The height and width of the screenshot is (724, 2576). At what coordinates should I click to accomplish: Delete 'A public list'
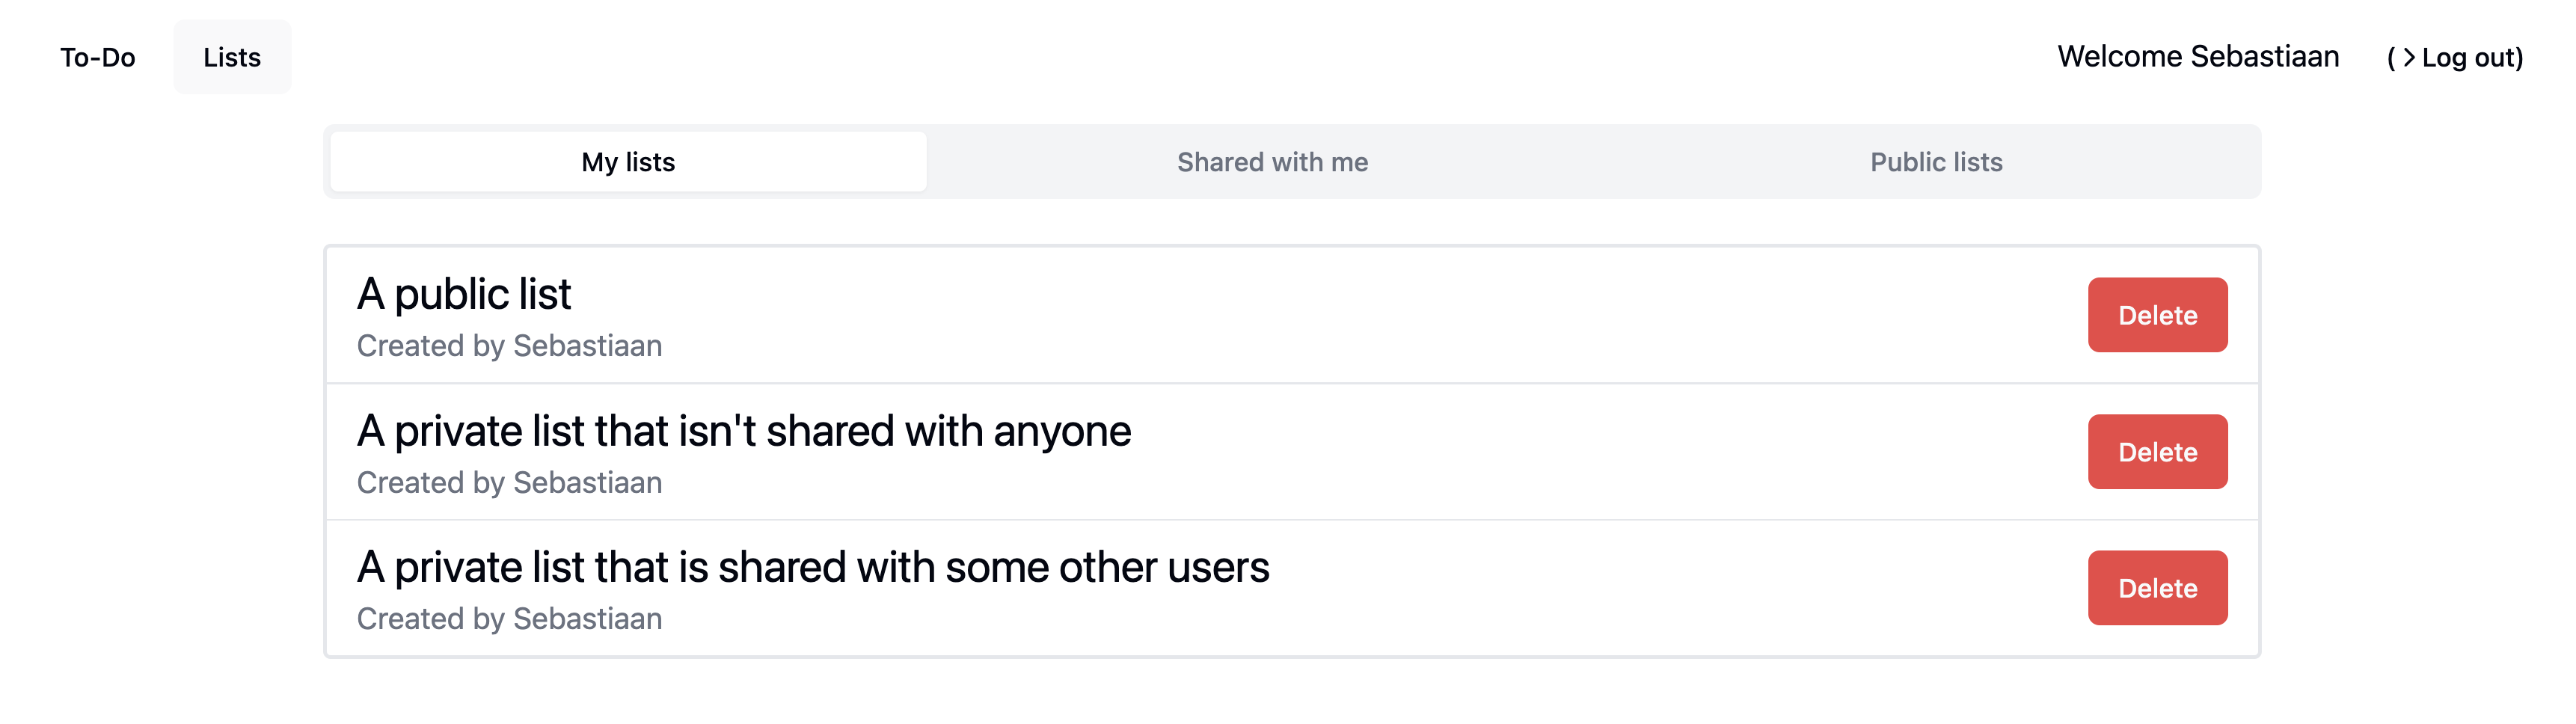click(x=2157, y=315)
